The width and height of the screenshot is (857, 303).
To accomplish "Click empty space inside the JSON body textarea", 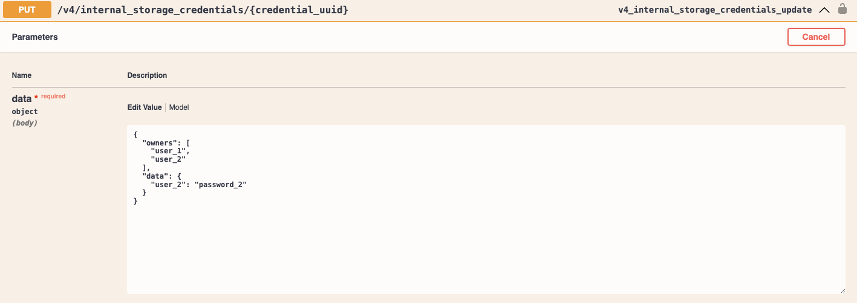I will [484, 241].
